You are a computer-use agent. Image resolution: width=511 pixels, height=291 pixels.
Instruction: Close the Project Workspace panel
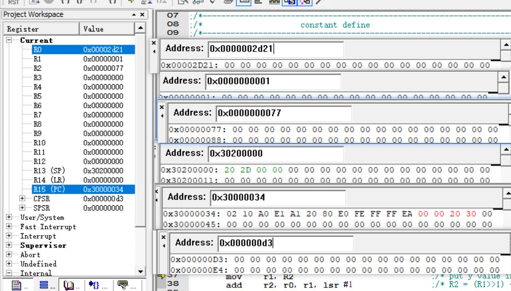[x=142, y=14]
